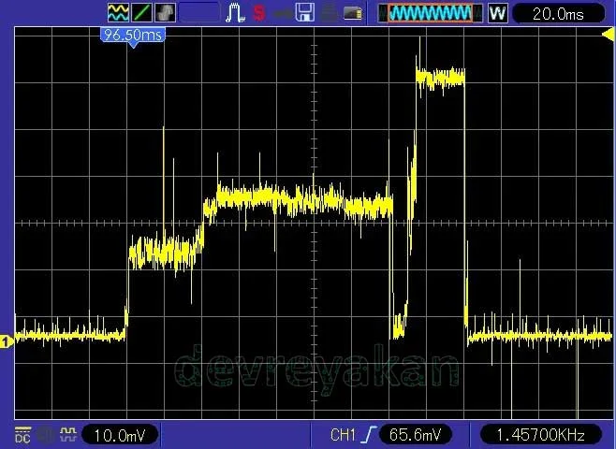Click the 20.0ms timebase readout
616x449 pixels.
pos(558,14)
